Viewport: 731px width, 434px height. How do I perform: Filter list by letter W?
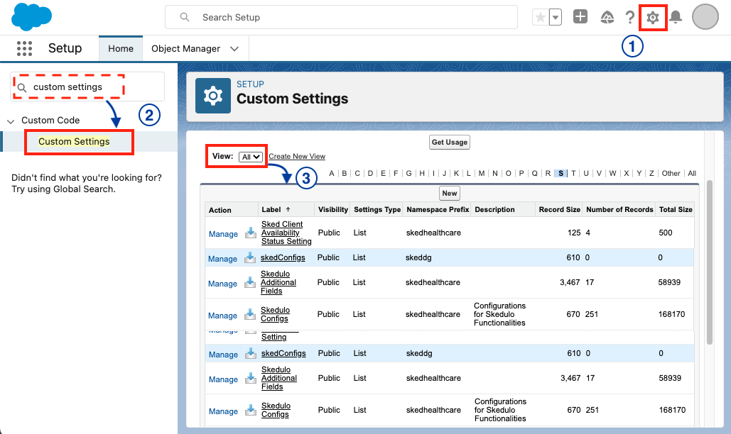coord(612,174)
